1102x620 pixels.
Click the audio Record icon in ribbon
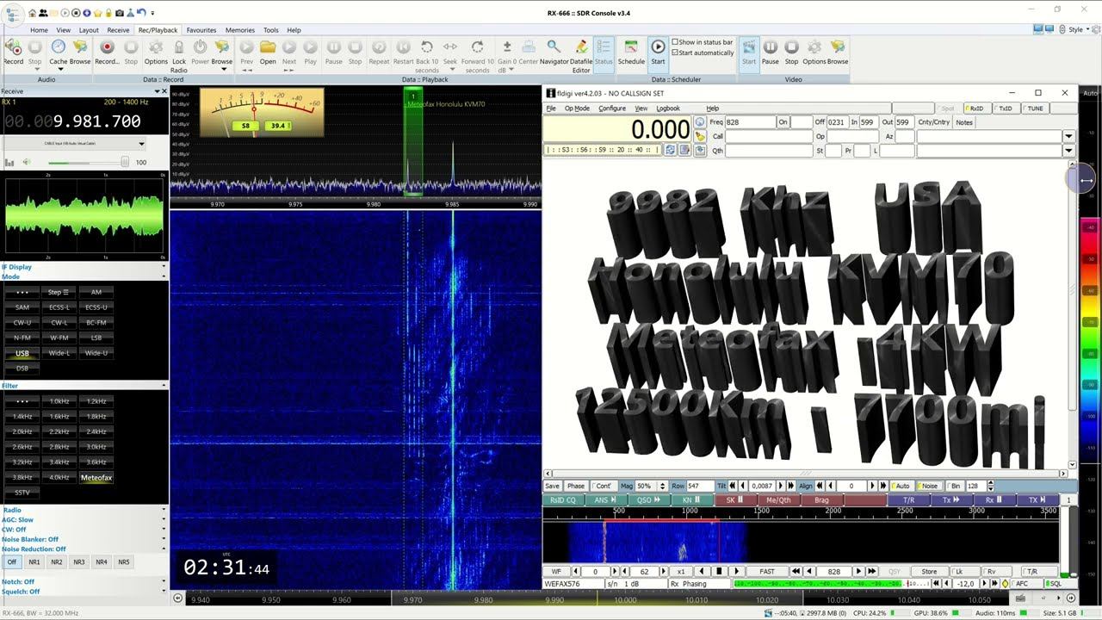pos(13,48)
